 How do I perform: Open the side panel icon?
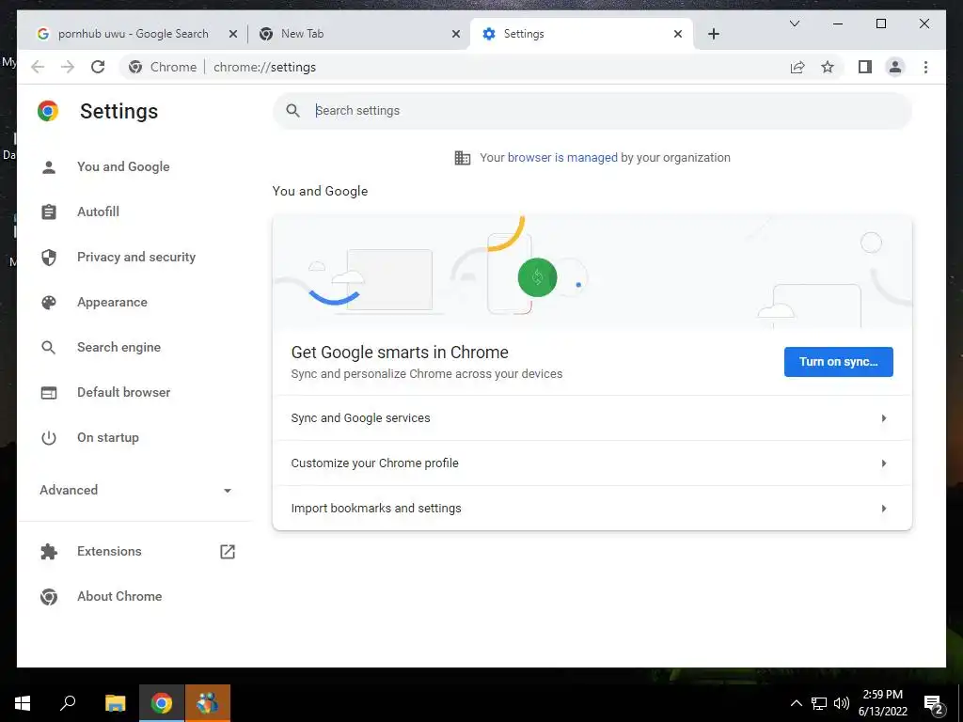tap(865, 67)
